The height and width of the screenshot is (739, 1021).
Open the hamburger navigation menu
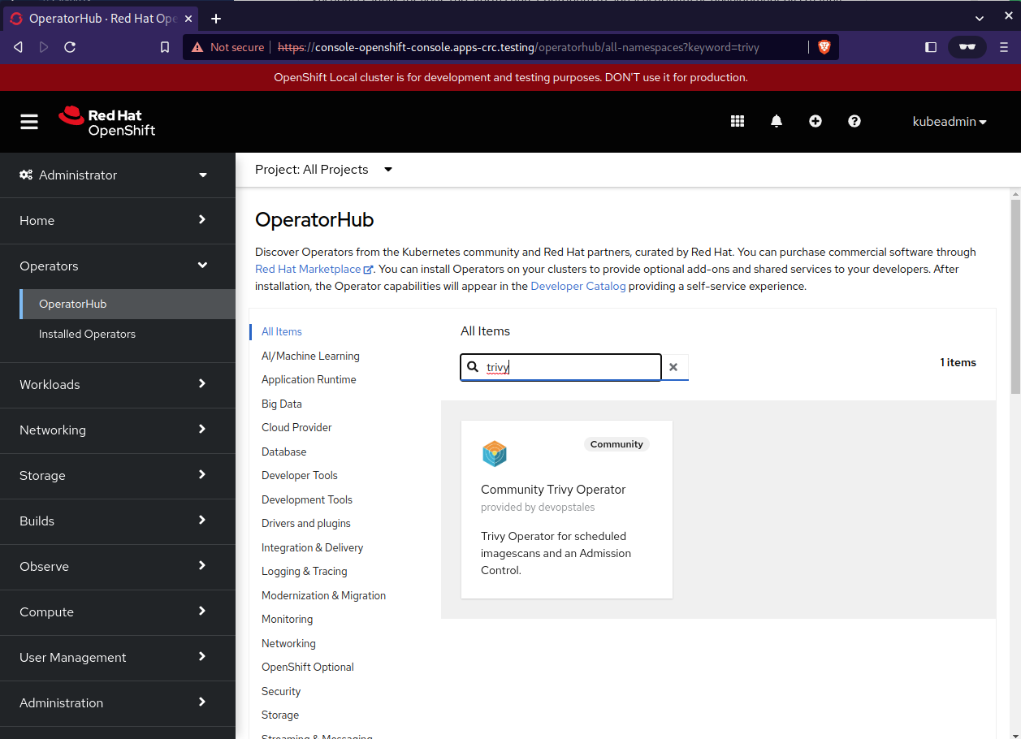(29, 122)
